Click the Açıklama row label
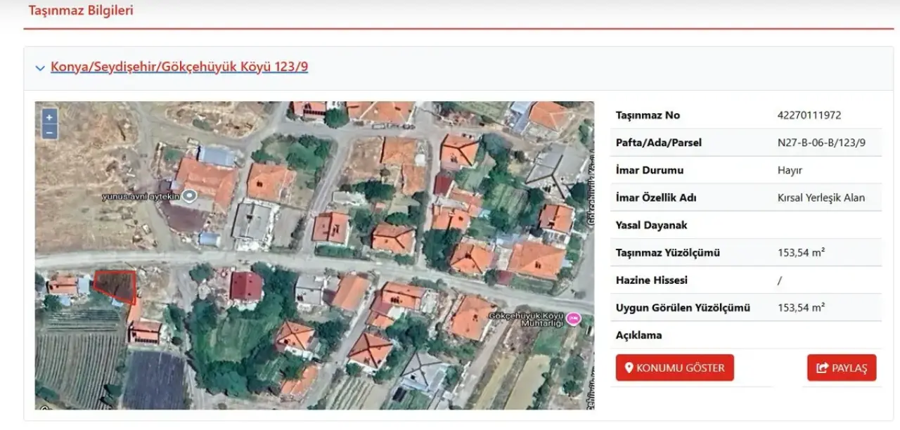The width and height of the screenshot is (900, 430). tap(638, 335)
